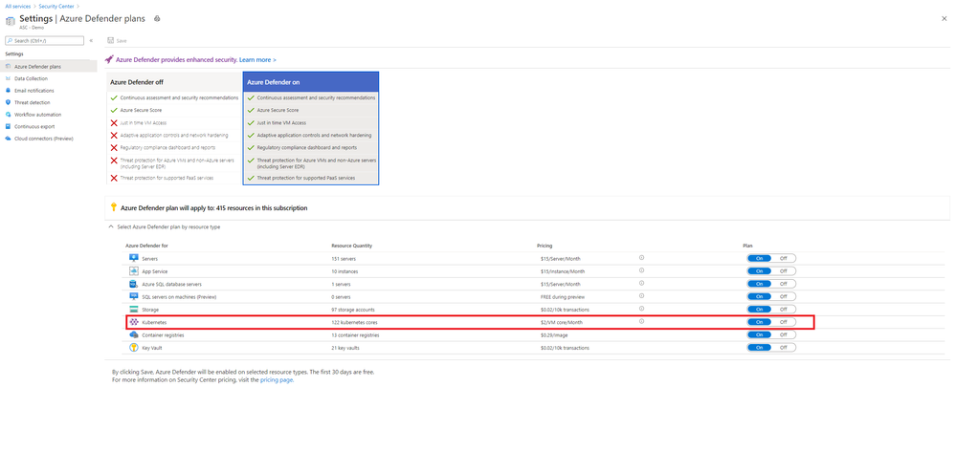Image resolution: width=956 pixels, height=473 pixels.
Task: Click the pin icon beside the page title
Action: [157, 19]
